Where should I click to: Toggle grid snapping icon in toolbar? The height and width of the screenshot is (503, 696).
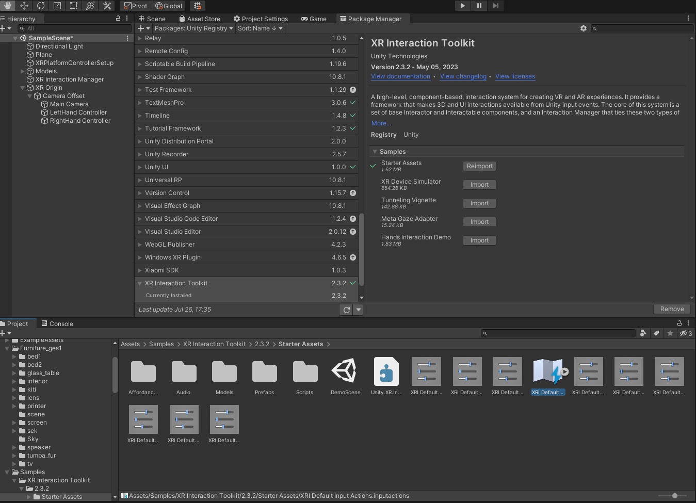coord(198,6)
